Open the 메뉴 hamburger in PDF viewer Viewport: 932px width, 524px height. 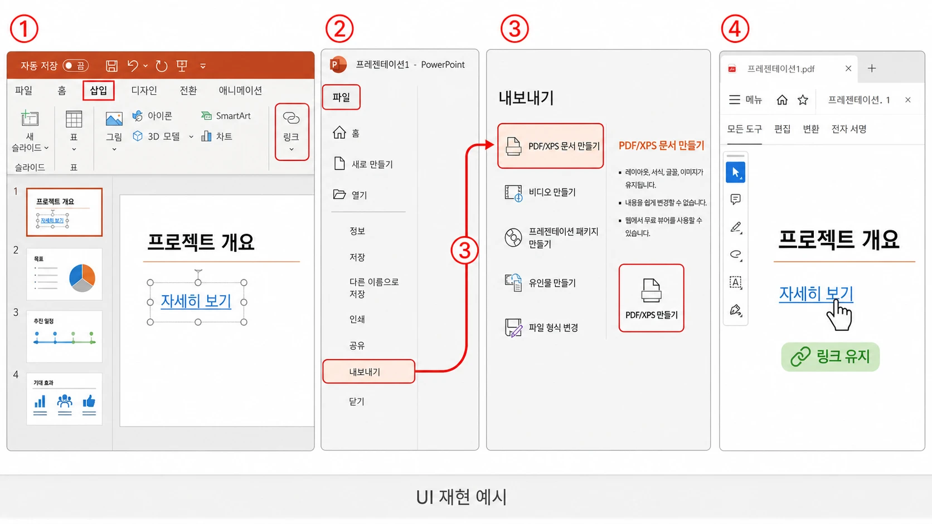pyautogui.click(x=745, y=100)
